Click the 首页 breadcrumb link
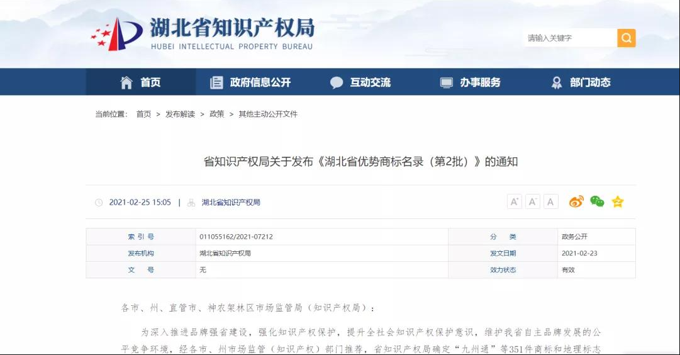This screenshot has width=680, height=355. coord(143,115)
